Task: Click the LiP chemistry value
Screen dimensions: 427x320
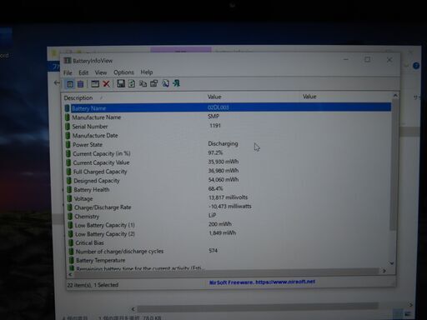Action: coord(212,215)
